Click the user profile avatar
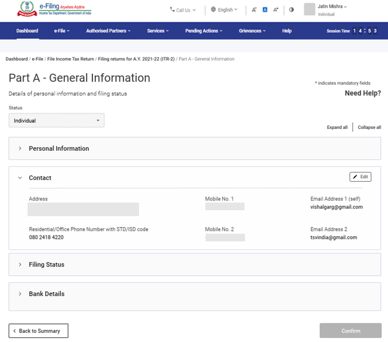Screen dimensions: 388x342 coord(309,9)
